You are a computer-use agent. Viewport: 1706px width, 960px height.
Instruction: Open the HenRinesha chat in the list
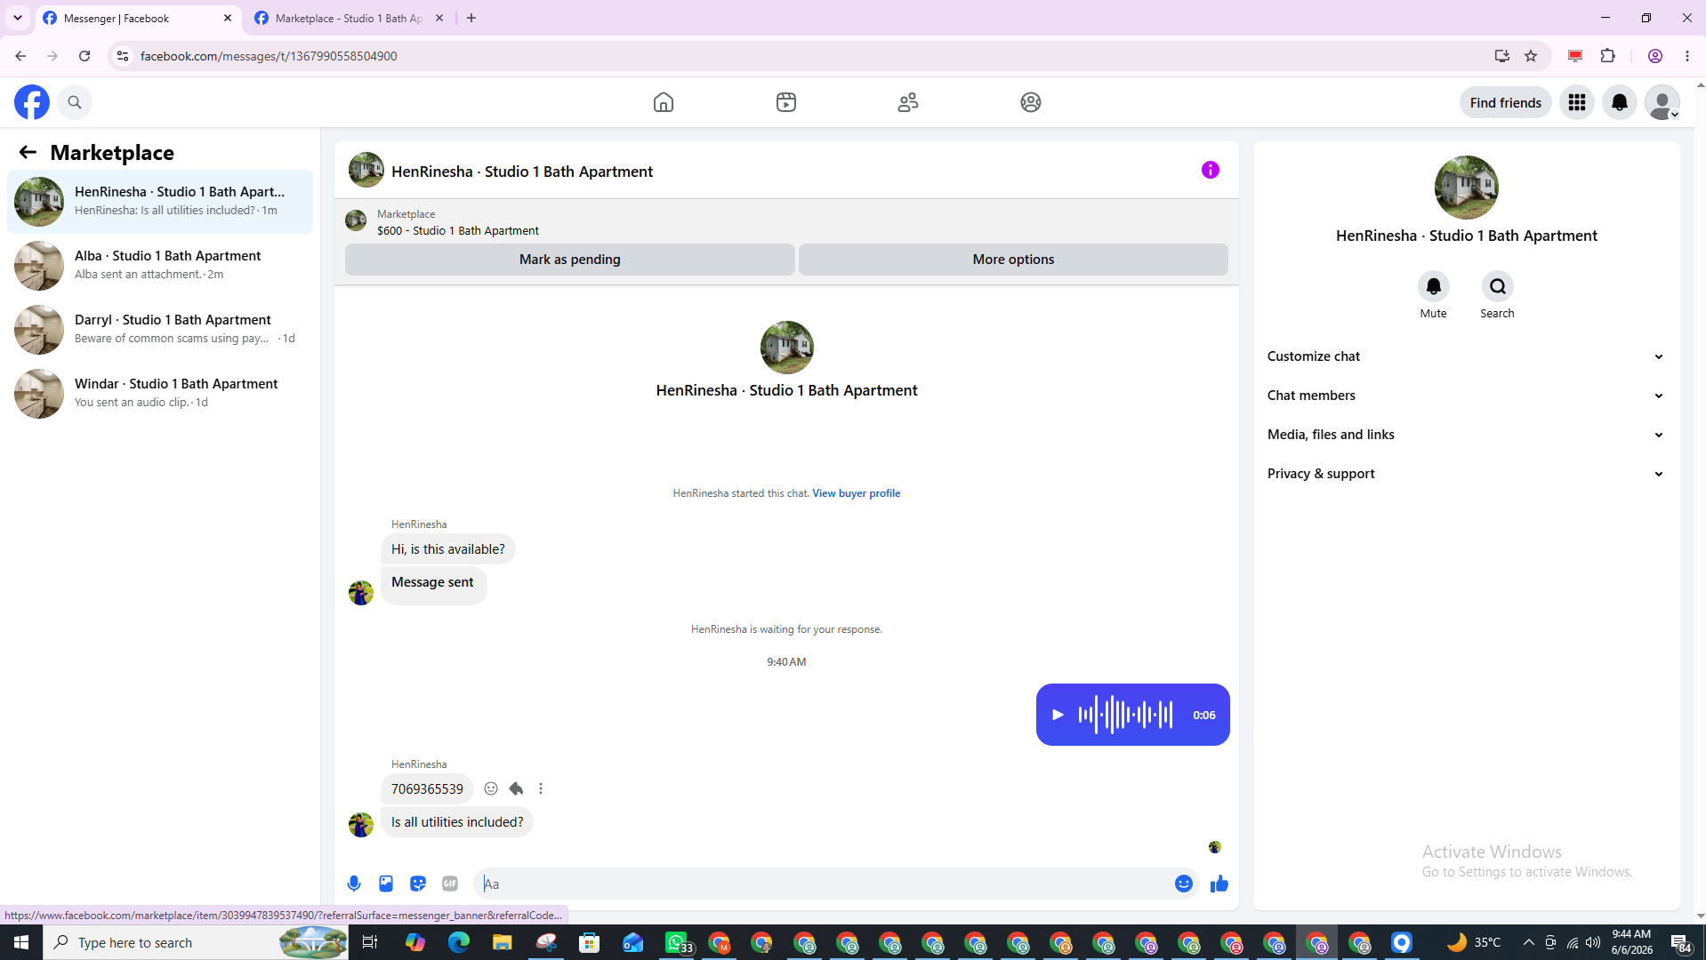[x=160, y=202]
